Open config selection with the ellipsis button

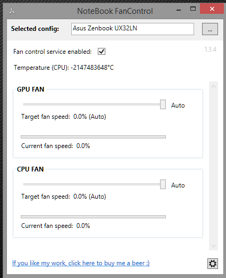210,29
